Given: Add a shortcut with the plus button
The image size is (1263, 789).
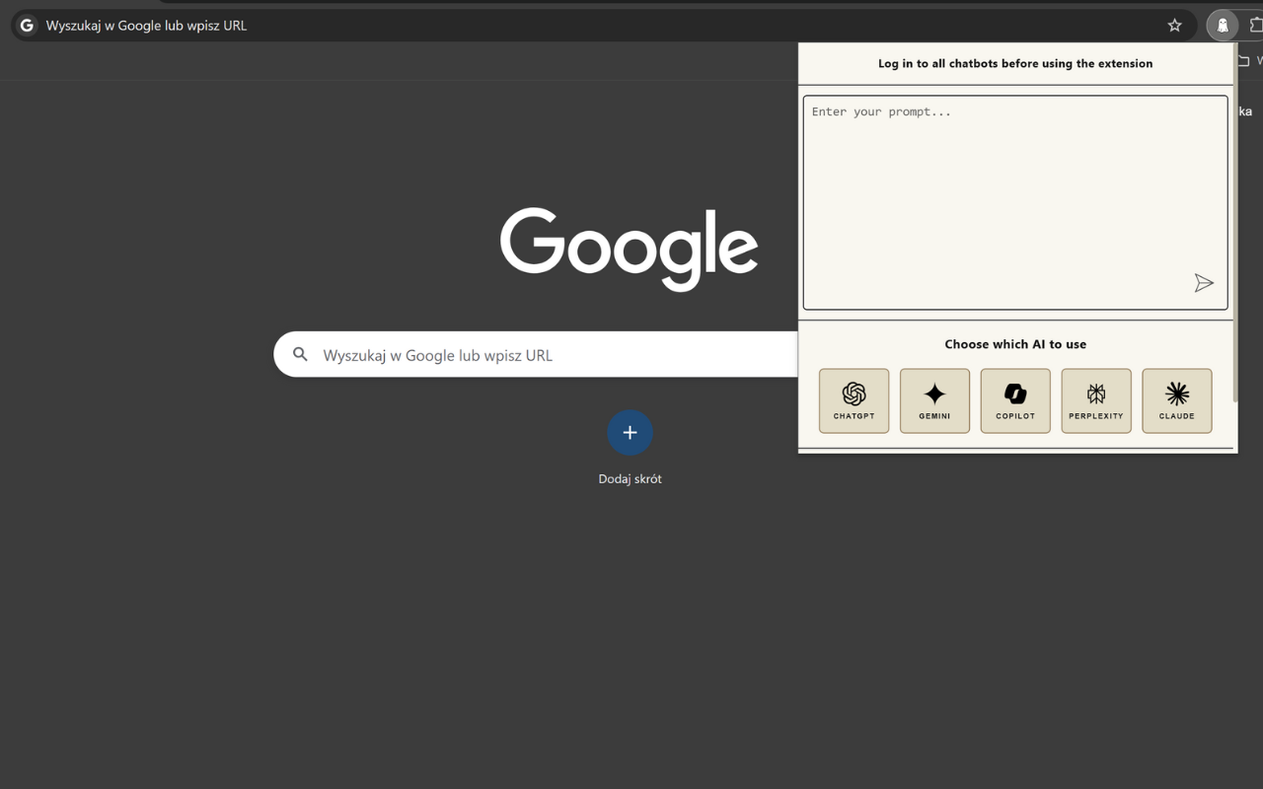Looking at the screenshot, I should (x=630, y=432).
